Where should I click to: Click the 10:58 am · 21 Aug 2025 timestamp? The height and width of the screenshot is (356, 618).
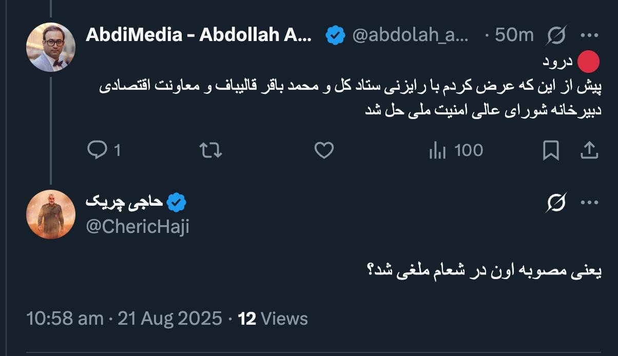pyautogui.click(x=124, y=319)
